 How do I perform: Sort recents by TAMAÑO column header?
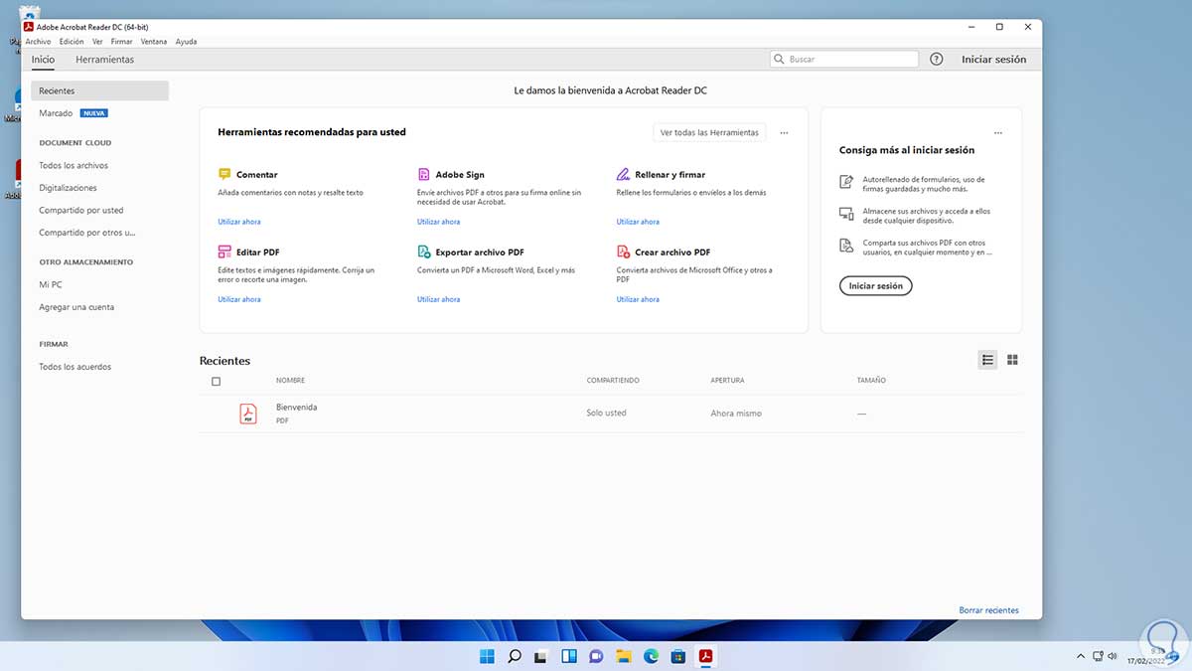(871, 381)
